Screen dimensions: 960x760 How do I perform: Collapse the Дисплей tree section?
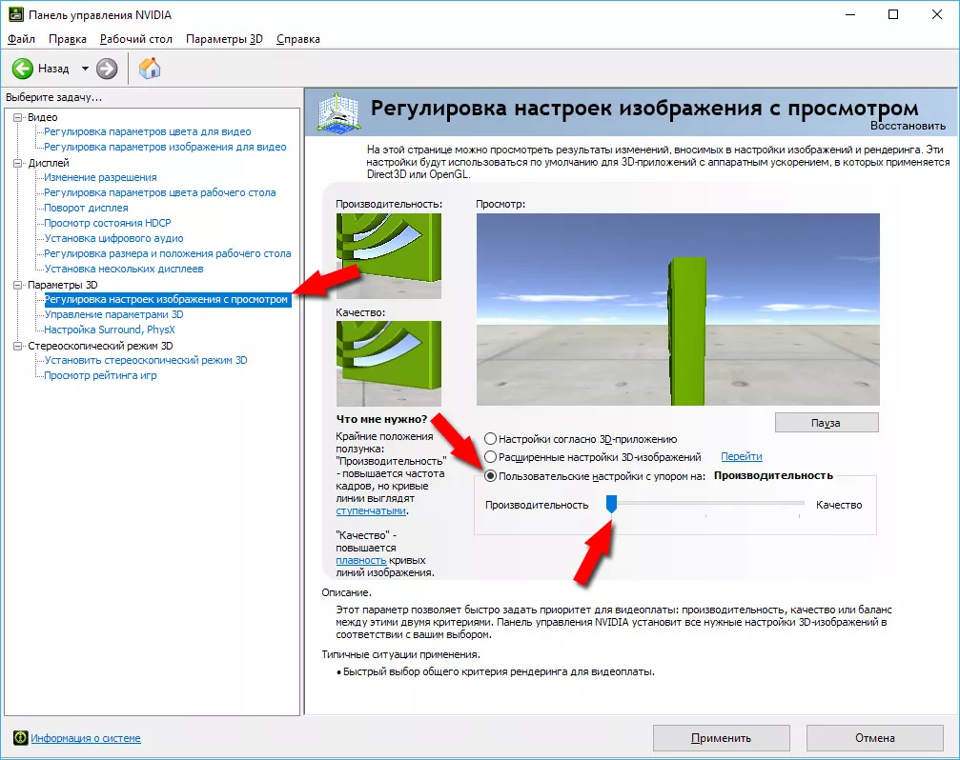[x=16, y=162]
